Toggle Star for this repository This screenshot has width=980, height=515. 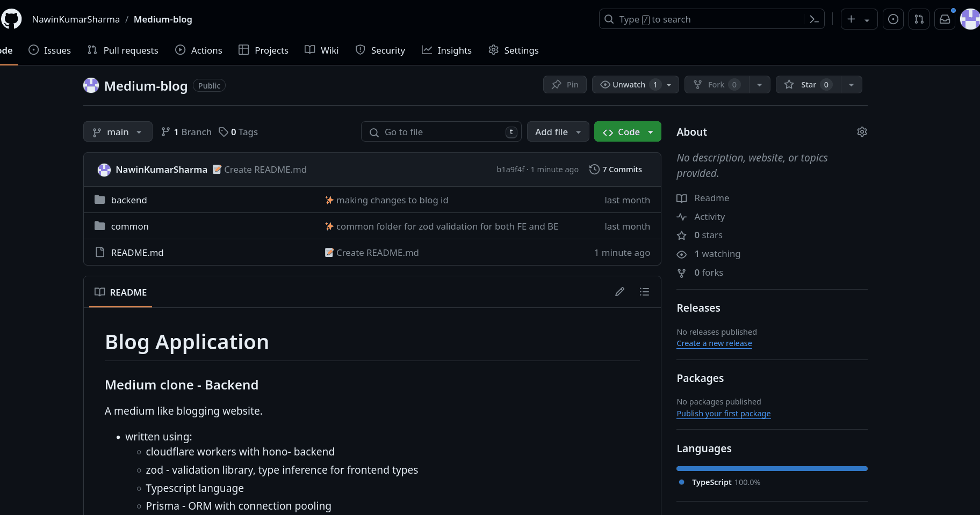coord(808,85)
